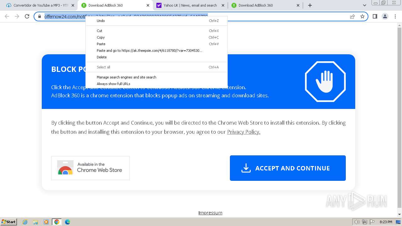Close the active Download AdBlock 360 tab
This screenshot has height=226, width=402.
pos(148,5)
